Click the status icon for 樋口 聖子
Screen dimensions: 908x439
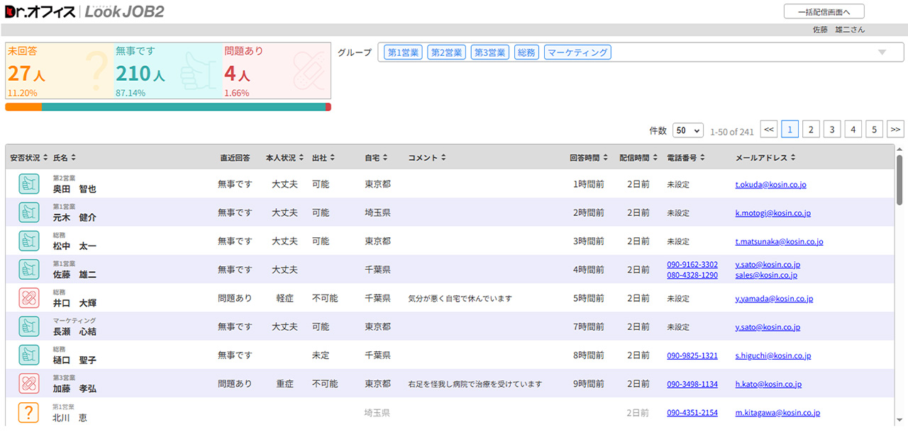pos(29,355)
